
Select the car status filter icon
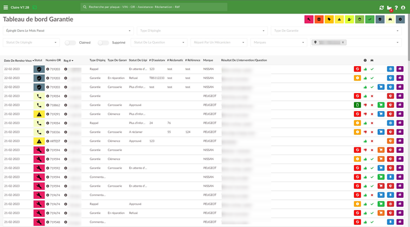(x=390, y=20)
